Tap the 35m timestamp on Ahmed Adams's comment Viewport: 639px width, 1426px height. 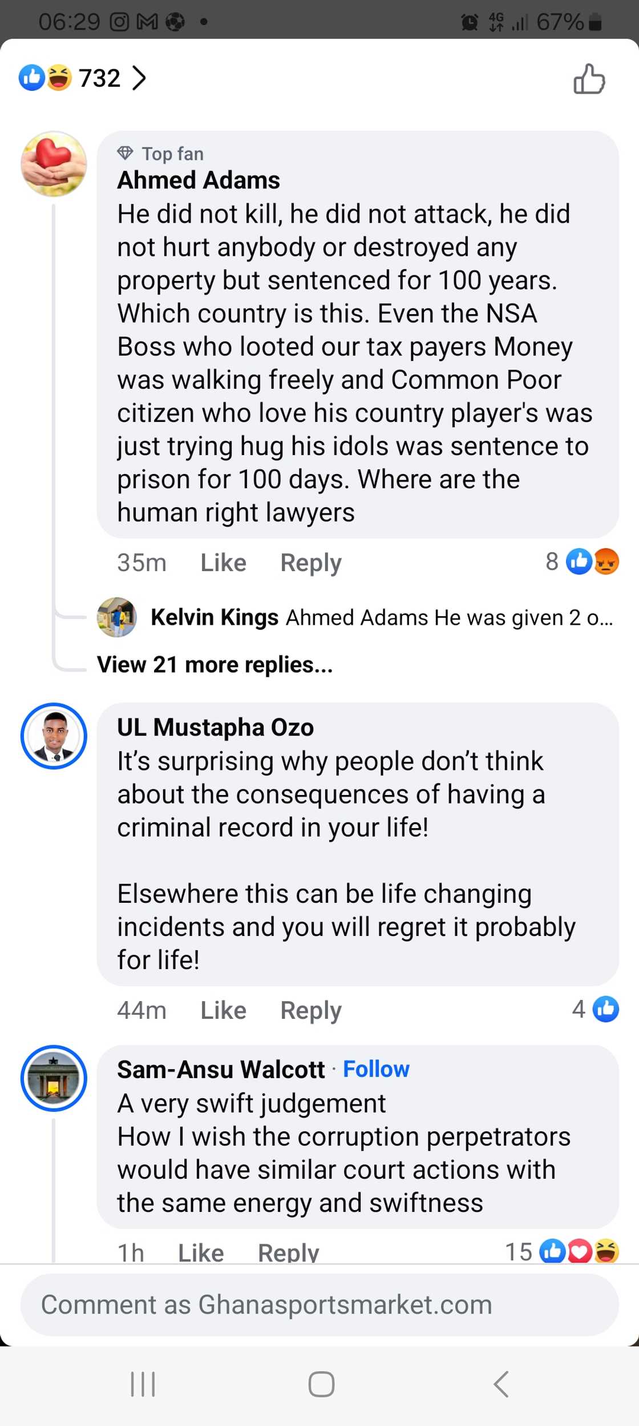pyautogui.click(x=141, y=562)
